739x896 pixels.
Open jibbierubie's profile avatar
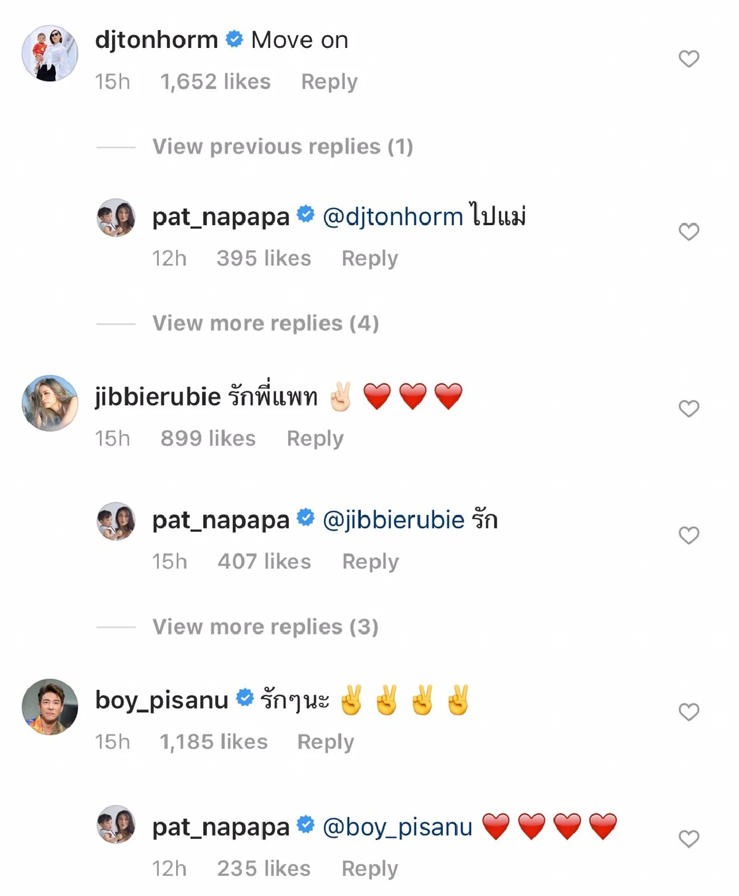(x=50, y=403)
